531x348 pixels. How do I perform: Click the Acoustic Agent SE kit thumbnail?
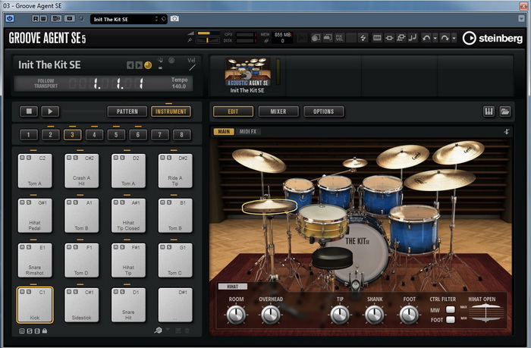[248, 72]
